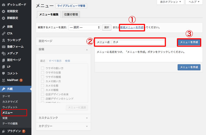Open 投稿 via its pin icon
This screenshot has height=135, width=206.
3,27
